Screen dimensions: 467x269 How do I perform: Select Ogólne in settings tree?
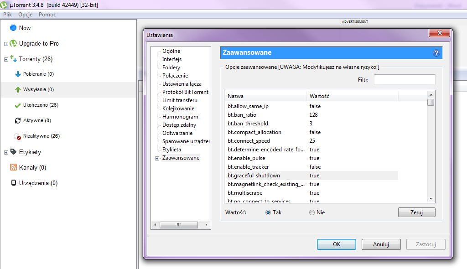click(171, 51)
